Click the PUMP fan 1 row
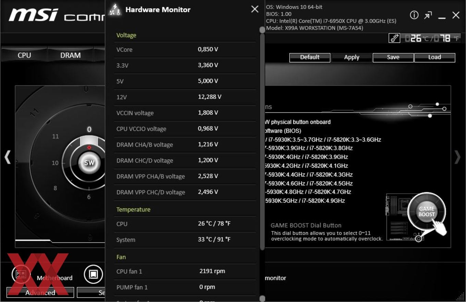The height and width of the screenshot is (302, 466). pos(185,287)
